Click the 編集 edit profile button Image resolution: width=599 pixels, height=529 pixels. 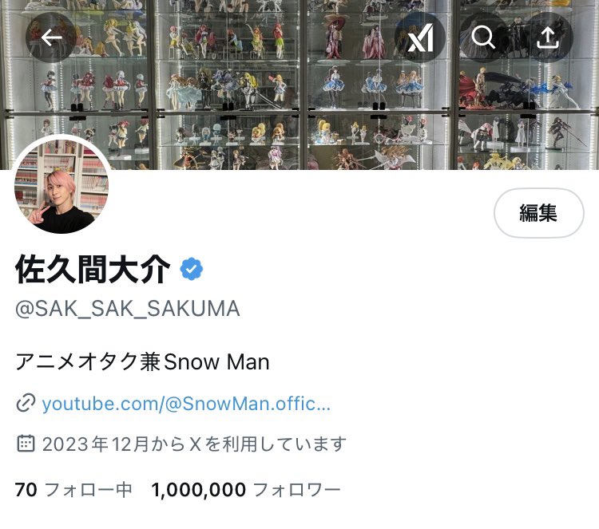tap(538, 213)
